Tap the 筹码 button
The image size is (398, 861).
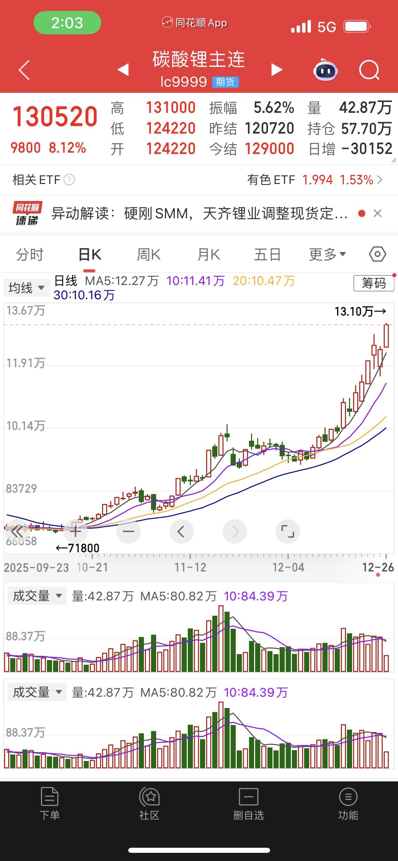[374, 283]
